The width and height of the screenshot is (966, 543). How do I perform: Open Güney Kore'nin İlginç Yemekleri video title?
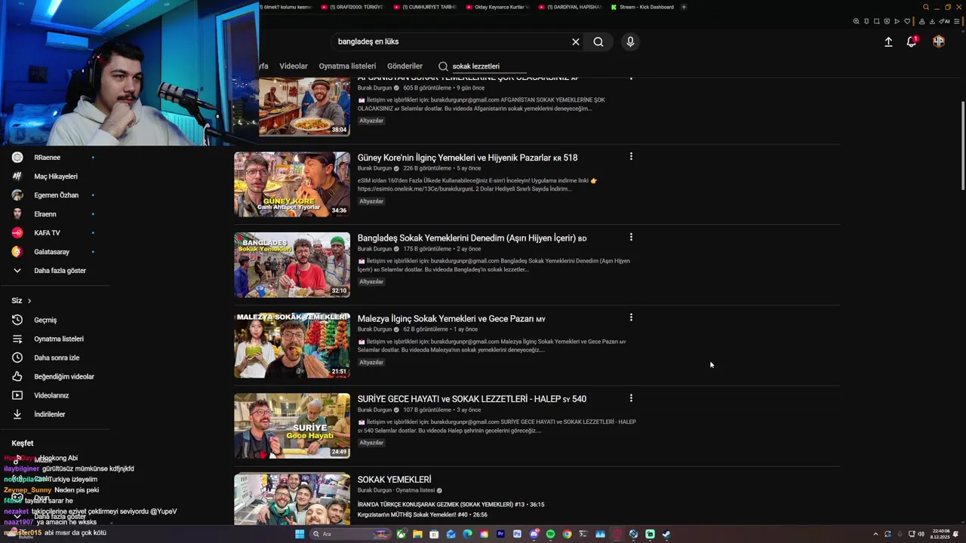[467, 158]
